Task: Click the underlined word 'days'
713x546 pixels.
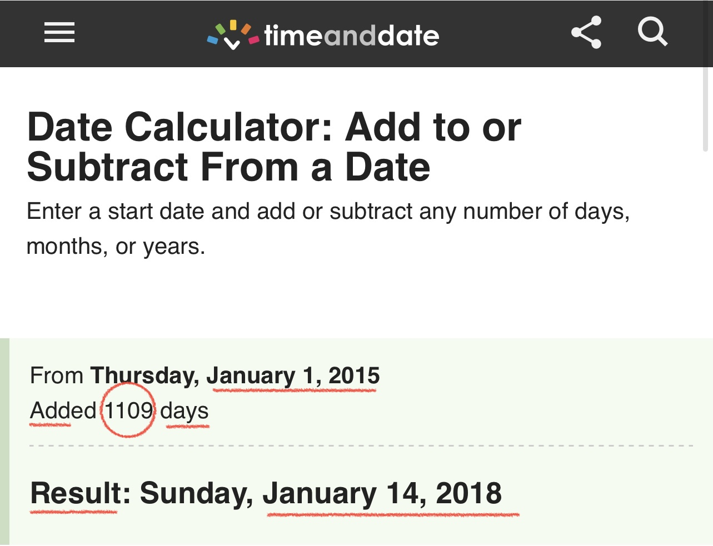Action: (185, 411)
